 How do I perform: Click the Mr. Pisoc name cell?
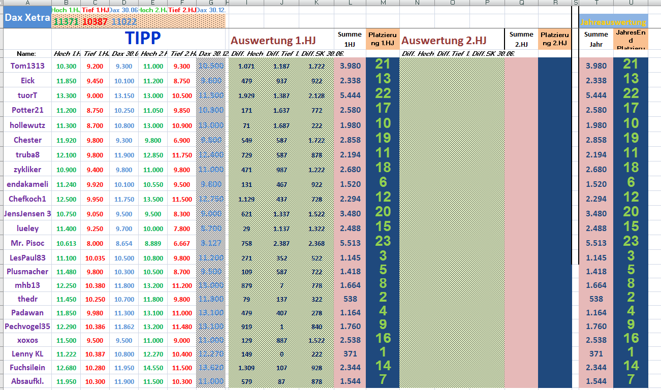[27, 243]
